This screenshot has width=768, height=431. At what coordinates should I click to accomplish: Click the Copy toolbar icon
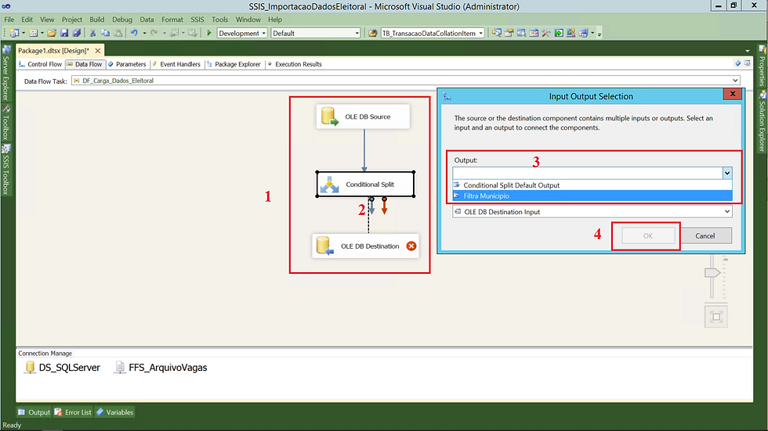(105, 33)
